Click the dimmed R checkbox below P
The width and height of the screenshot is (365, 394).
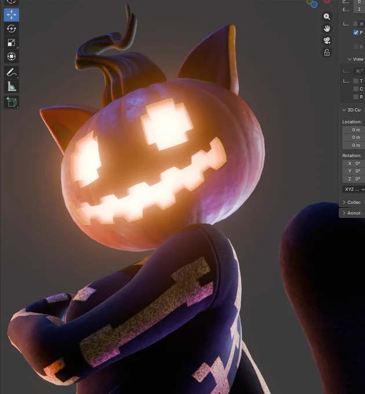tap(356, 47)
